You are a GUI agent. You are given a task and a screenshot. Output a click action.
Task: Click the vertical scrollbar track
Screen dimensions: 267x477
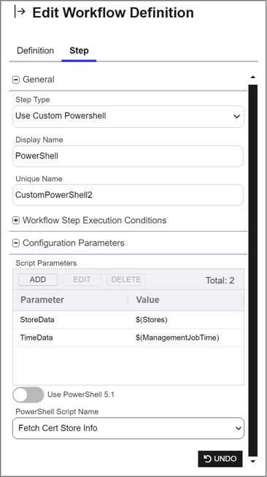pyautogui.click(x=252, y=270)
